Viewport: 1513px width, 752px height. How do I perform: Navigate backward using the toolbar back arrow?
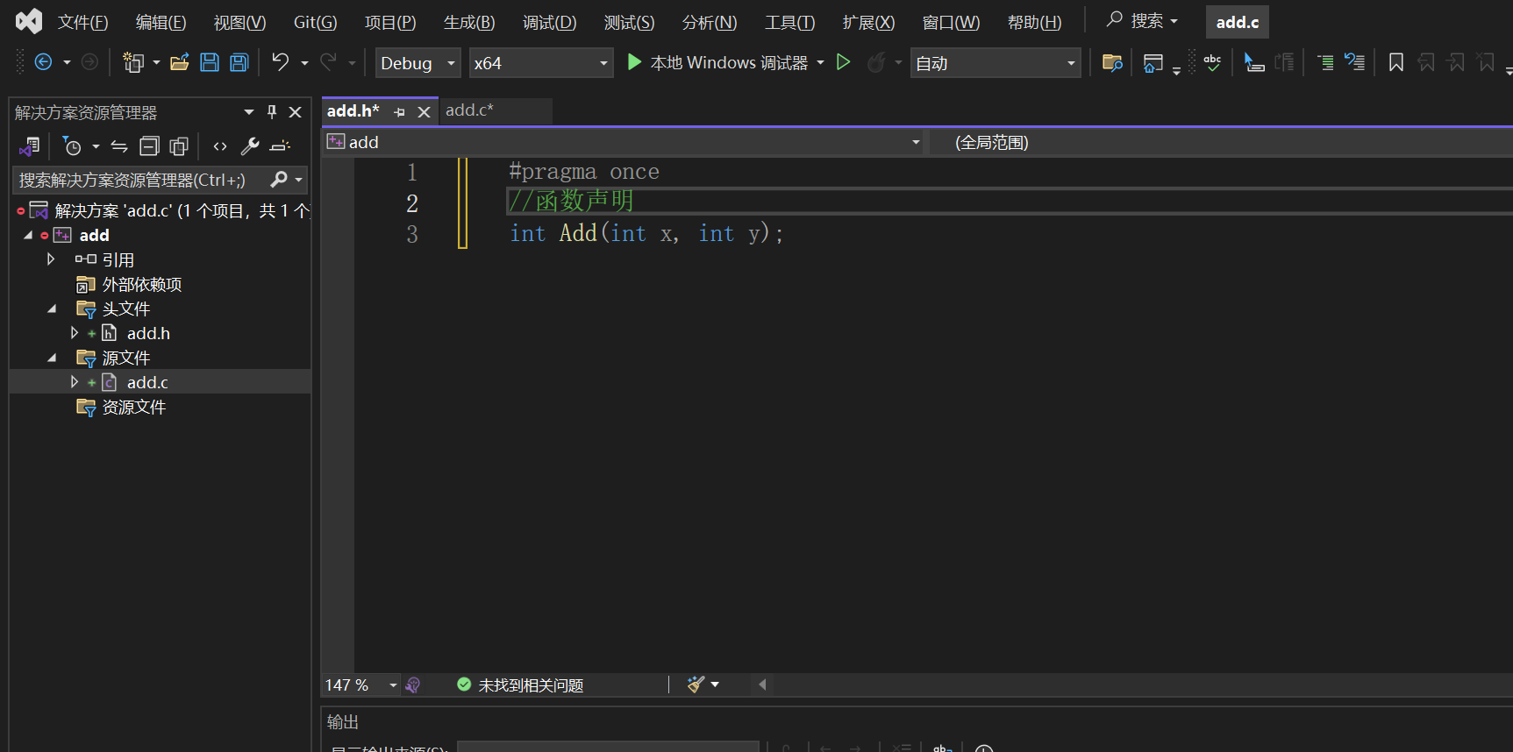click(43, 62)
